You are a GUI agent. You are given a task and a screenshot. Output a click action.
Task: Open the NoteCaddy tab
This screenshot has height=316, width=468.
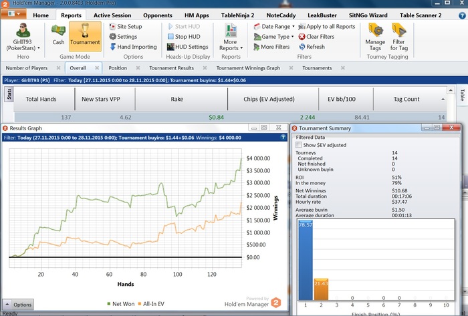click(281, 15)
